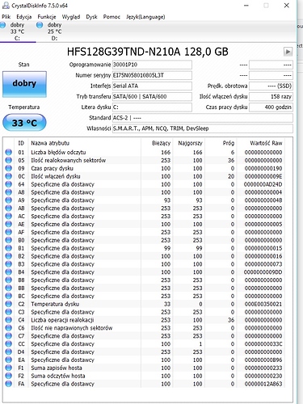Click the Tryb transferu field
The height and width of the screenshot is (404, 303).
click(x=152, y=96)
